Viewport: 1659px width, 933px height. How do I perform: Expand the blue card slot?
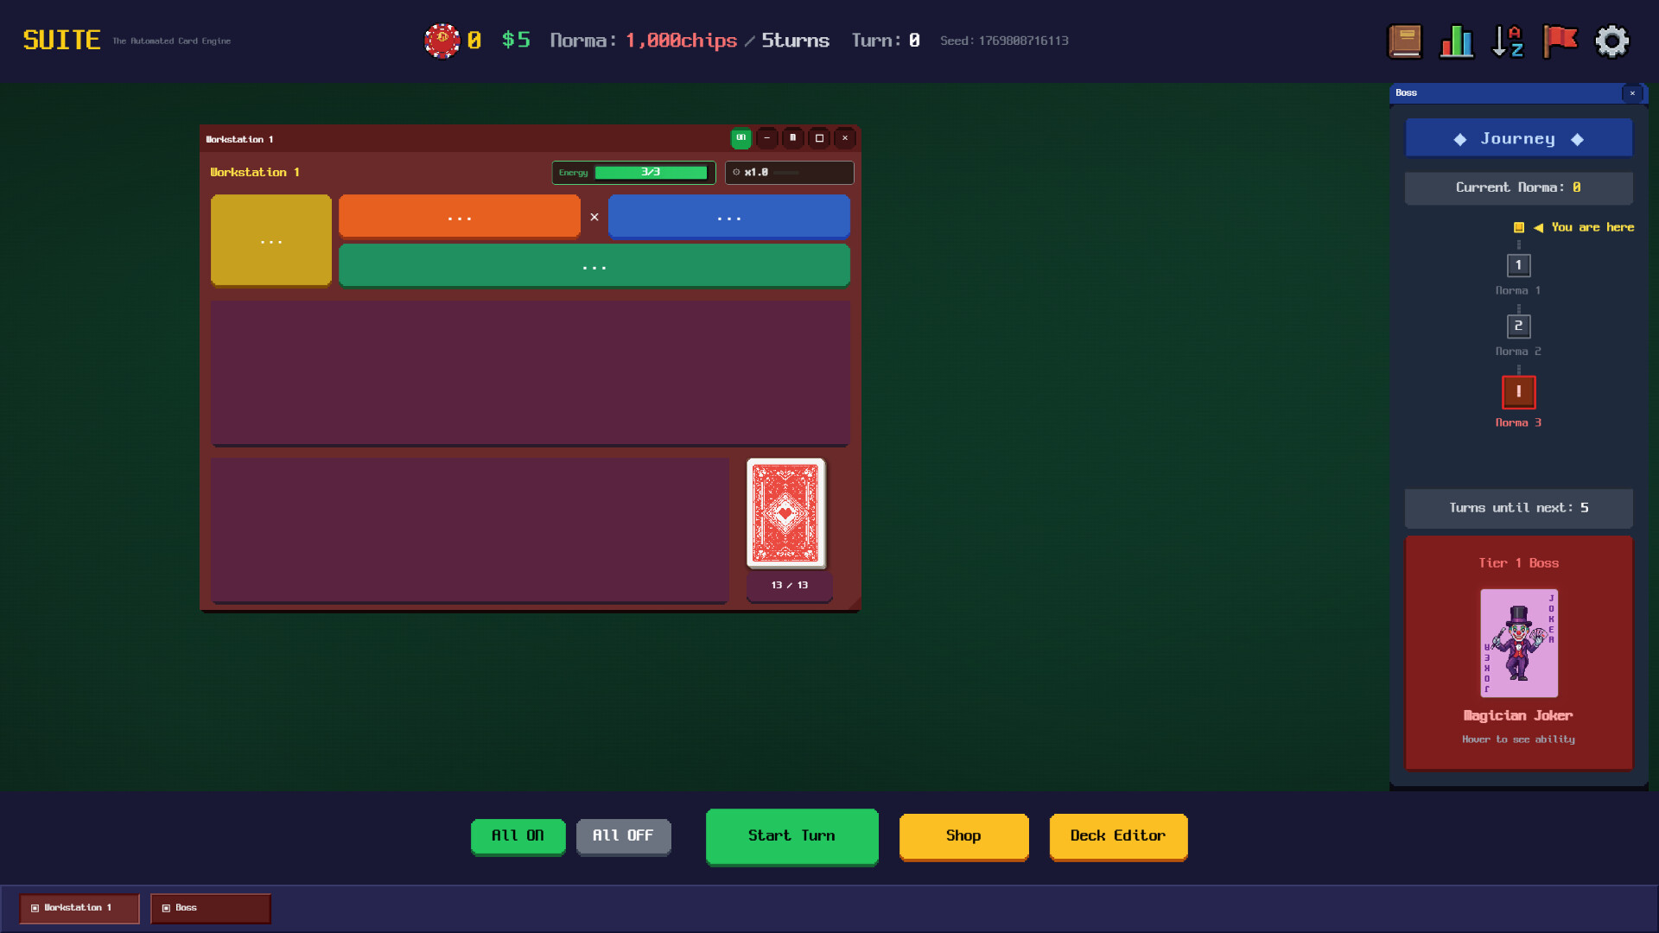tap(729, 216)
